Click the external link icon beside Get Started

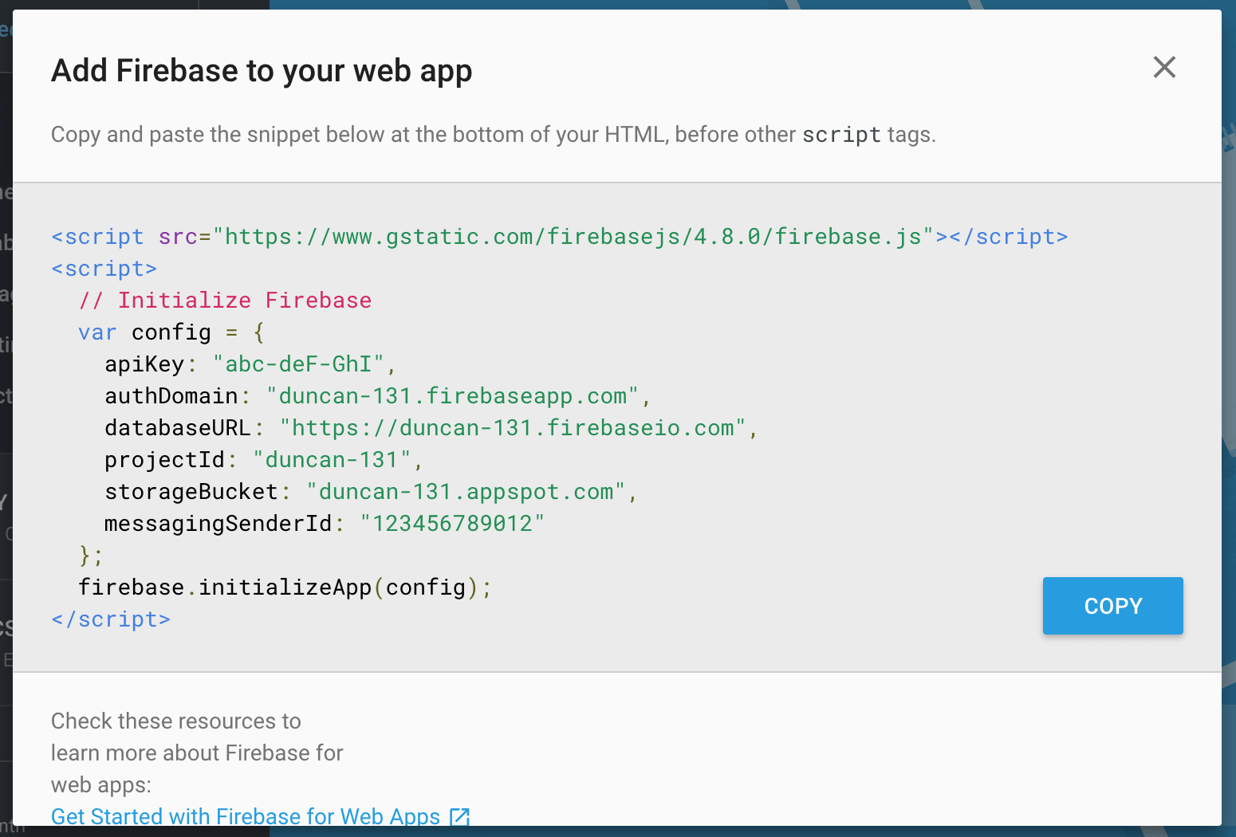tap(459, 816)
